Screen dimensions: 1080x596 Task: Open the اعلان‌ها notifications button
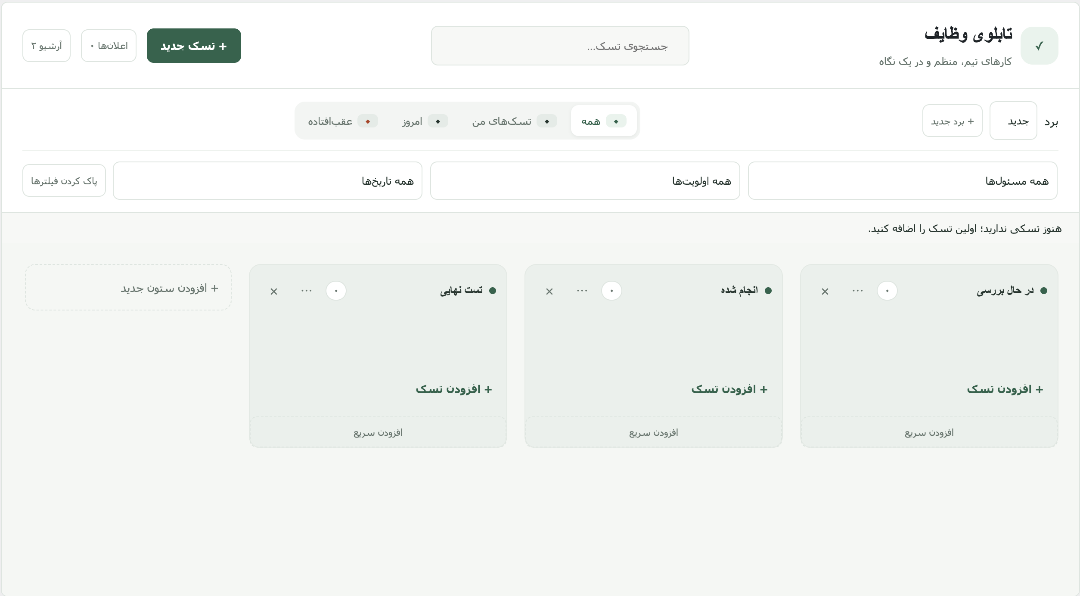pos(109,46)
